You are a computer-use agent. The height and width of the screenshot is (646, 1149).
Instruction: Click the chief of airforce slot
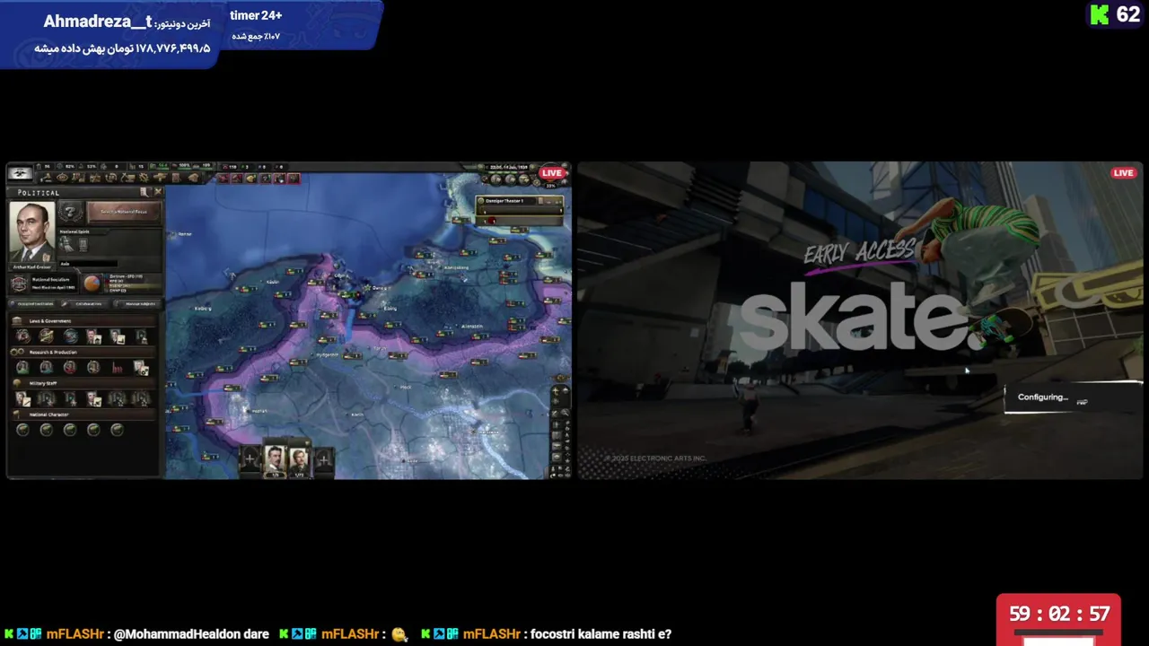[x=70, y=398]
